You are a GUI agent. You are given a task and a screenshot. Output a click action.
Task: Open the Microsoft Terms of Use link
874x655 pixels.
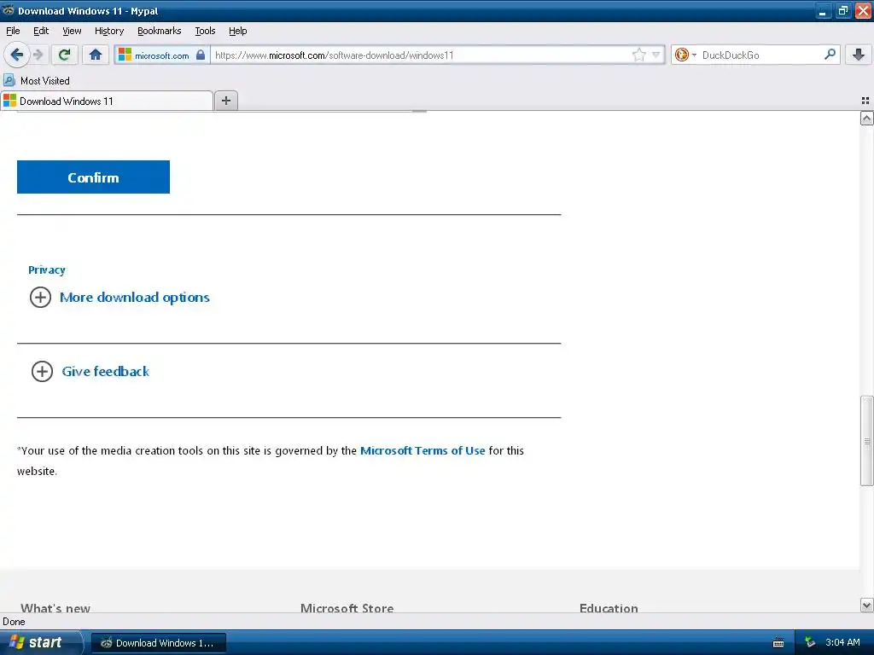(x=422, y=450)
